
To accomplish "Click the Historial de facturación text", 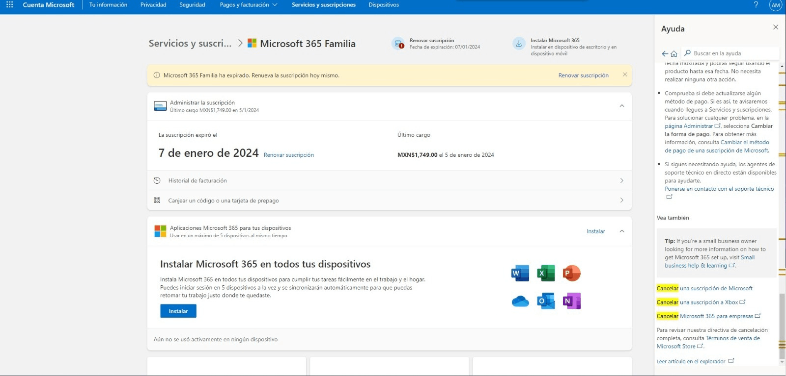I will pos(197,181).
